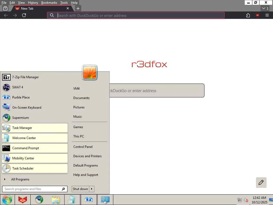Open the Tools menu
Screen dimensions: 273x205
(64, 3)
